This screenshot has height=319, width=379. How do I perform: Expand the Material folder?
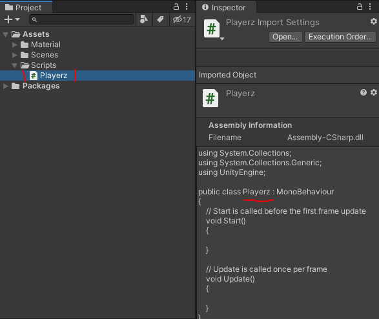pos(15,45)
